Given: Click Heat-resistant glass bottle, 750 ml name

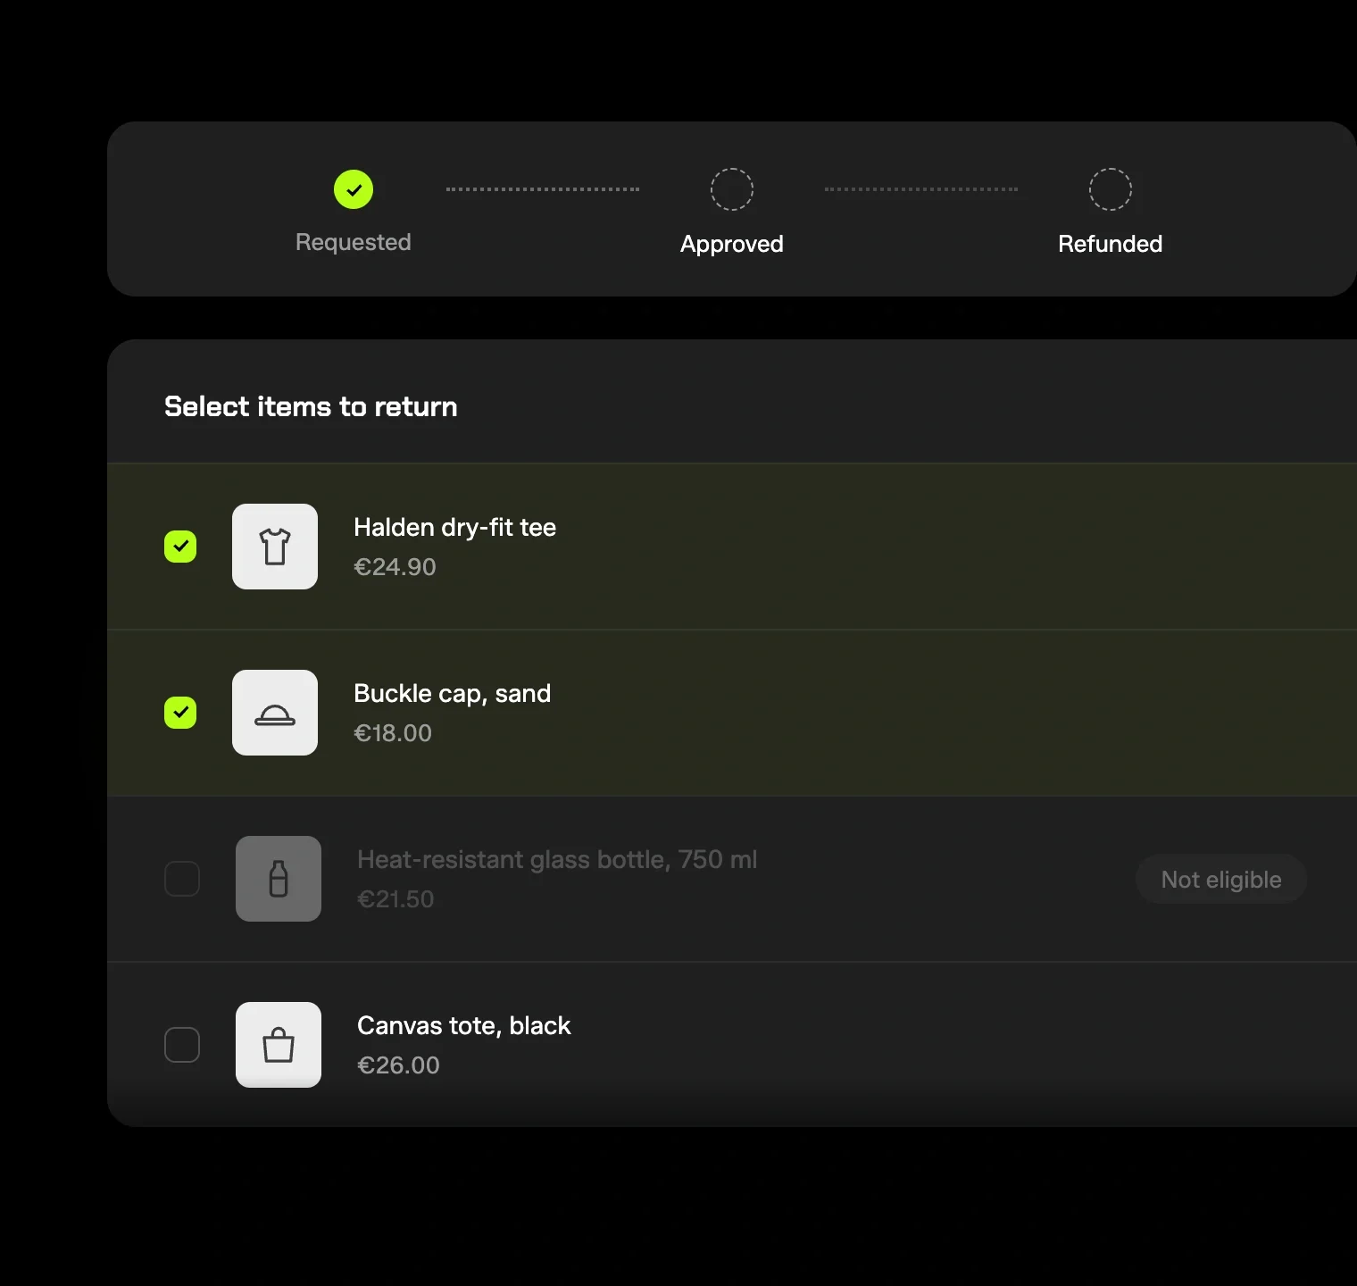Looking at the screenshot, I should pyautogui.click(x=557, y=860).
